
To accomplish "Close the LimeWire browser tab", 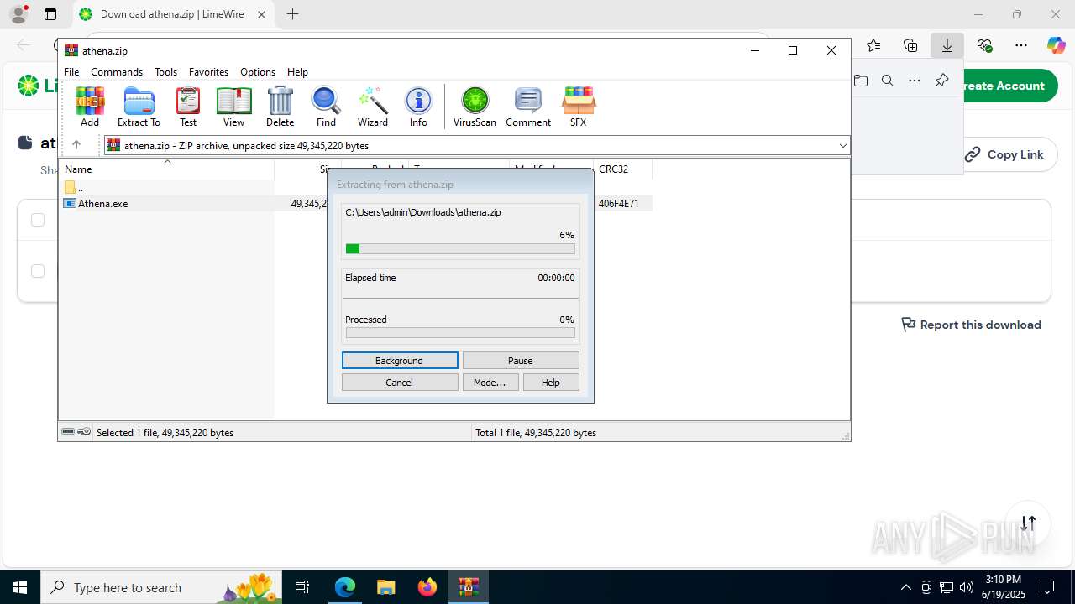I will point(263,14).
